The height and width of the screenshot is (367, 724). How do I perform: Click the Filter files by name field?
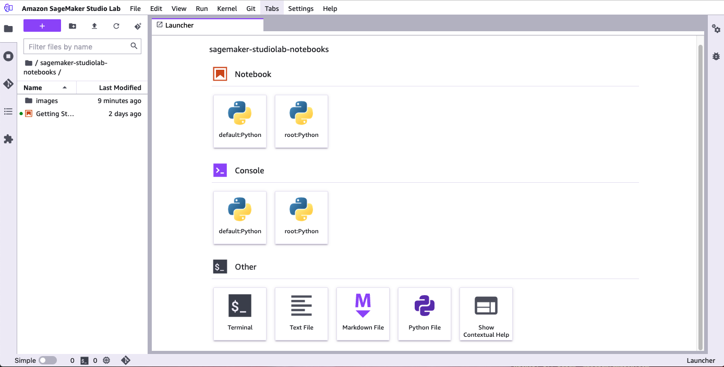tap(78, 46)
